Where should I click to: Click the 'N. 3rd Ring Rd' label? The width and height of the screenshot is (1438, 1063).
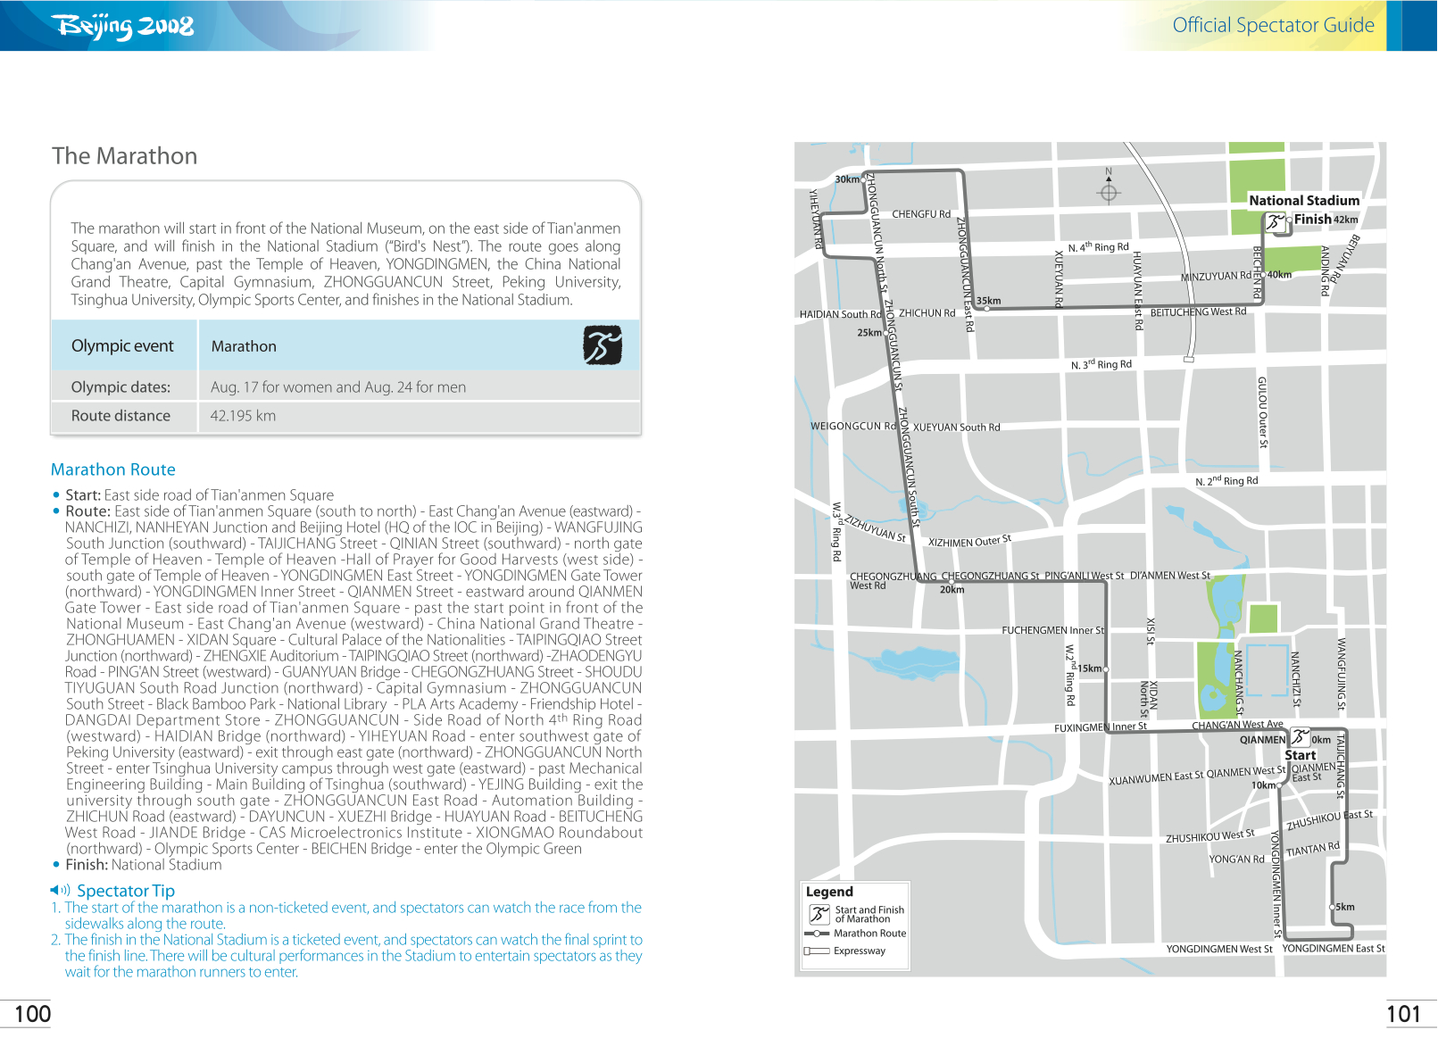(1101, 364)
